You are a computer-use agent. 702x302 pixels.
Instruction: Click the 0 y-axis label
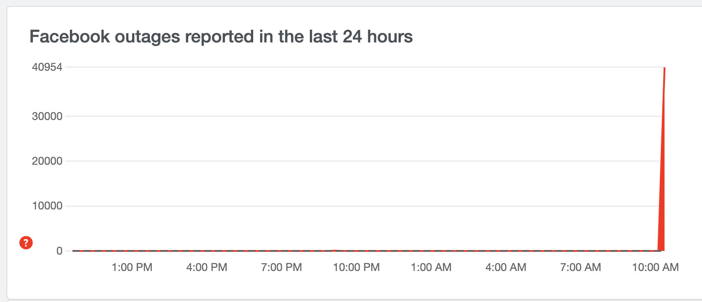59,251
